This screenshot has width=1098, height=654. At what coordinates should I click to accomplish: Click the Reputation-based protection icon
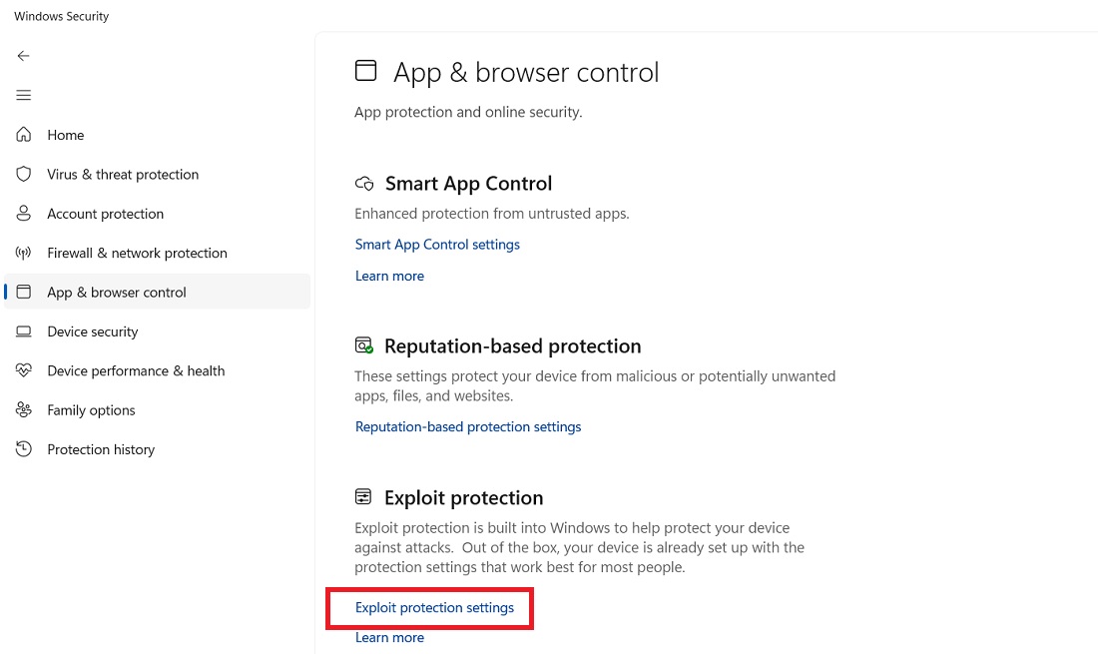click(364, 345)
